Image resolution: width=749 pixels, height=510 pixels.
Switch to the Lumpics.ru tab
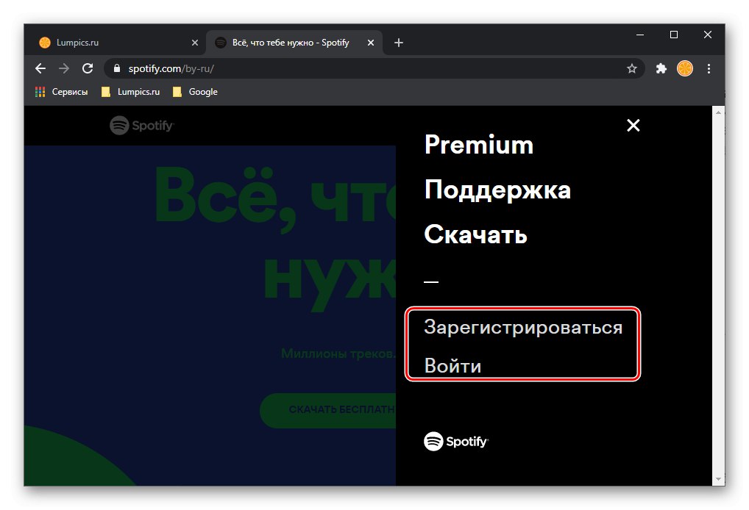[x=115, y=43]
